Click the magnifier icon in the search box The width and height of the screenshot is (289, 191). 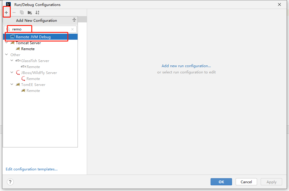pyautogui.click(x=8, y=29)
